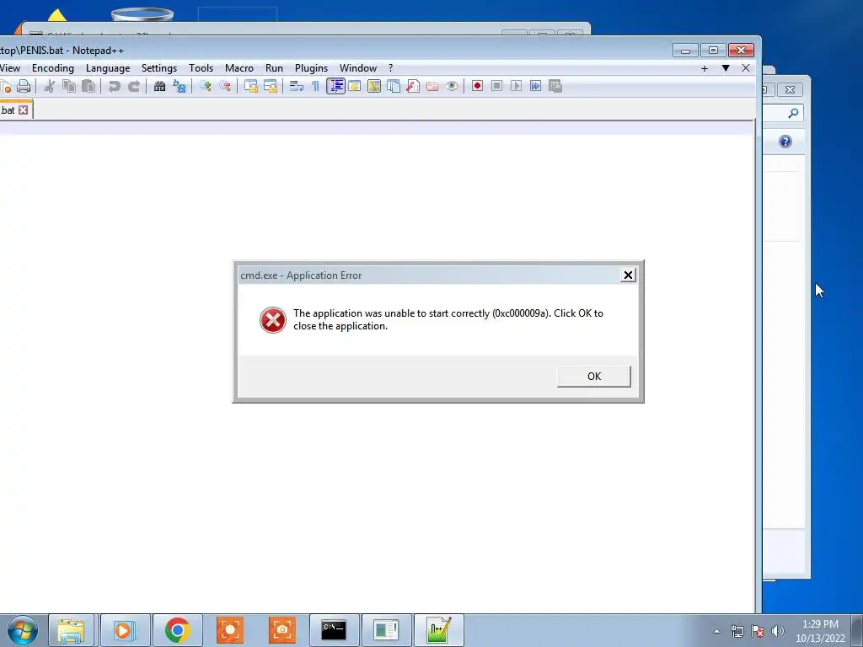Select the .bat document tab

pos(8,110)
